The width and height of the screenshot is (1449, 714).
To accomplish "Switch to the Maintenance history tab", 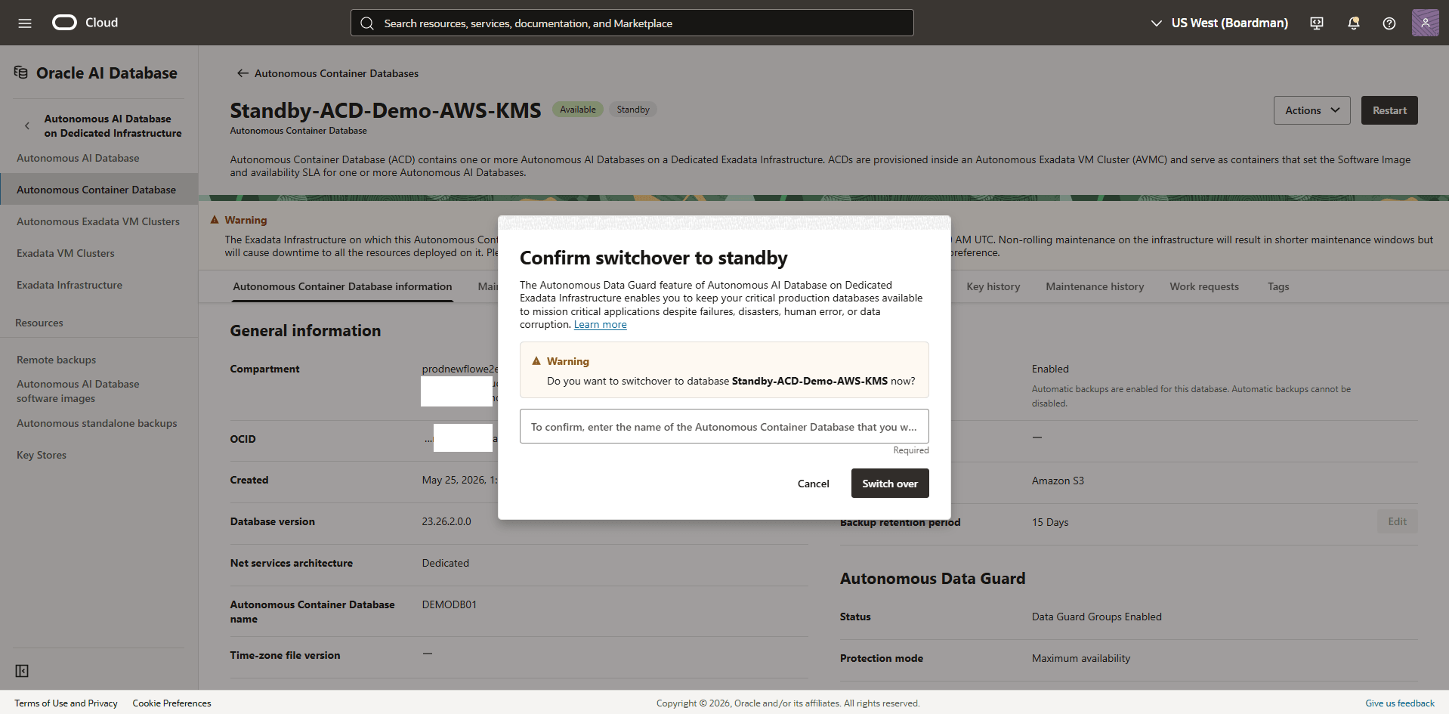I will (1095, 287).
